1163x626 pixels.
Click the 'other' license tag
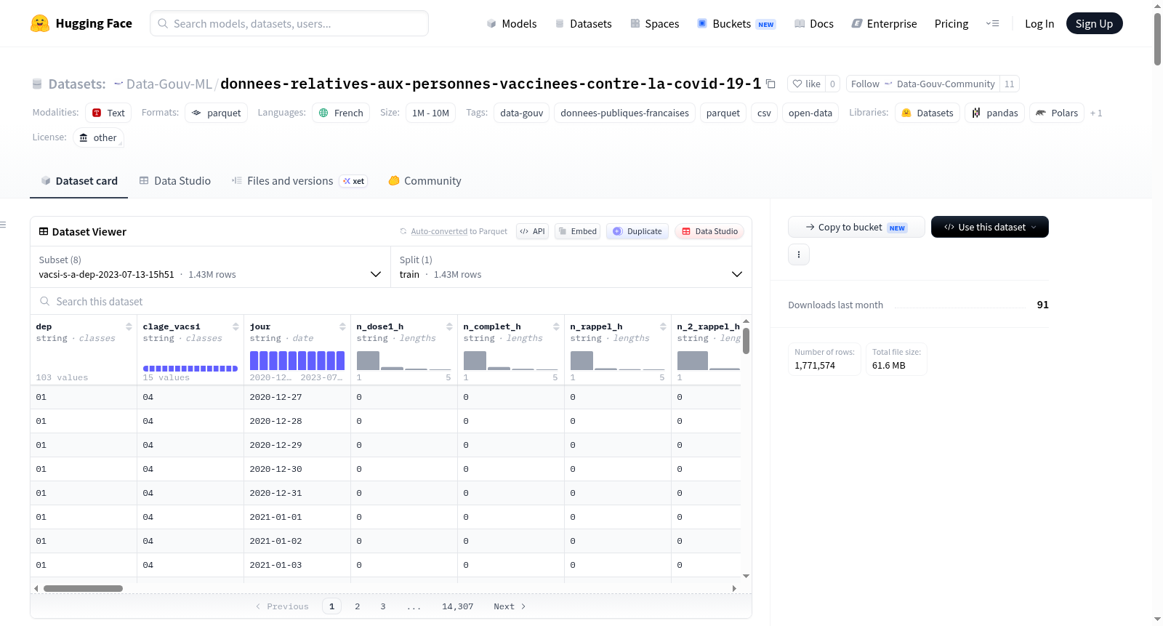pyautogui.click(x=98, y=137)
